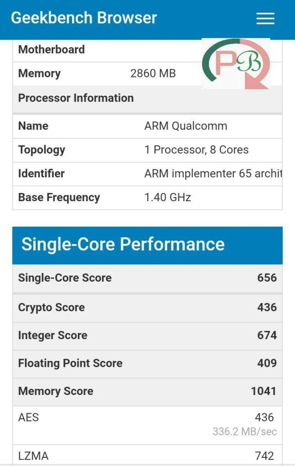Click the Processor Information section header
The height and width of the screenshot is (466, 295).
tap(147, 98)
